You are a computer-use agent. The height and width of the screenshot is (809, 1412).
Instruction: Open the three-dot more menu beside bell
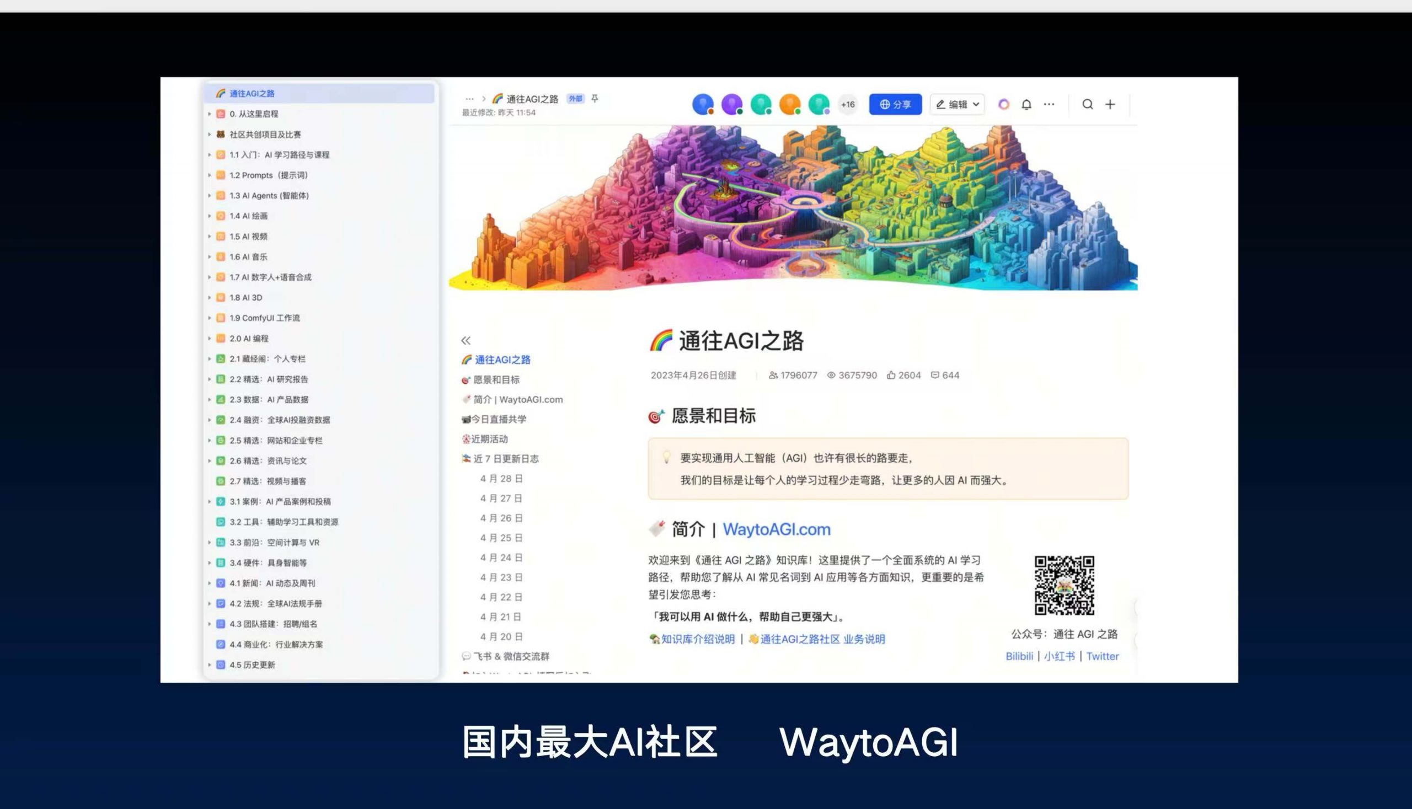coord(1049,104)
